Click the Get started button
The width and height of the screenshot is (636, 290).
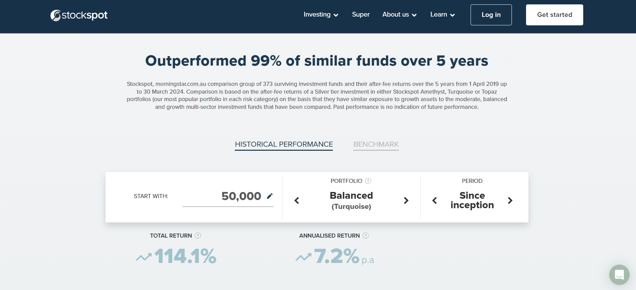554,15
